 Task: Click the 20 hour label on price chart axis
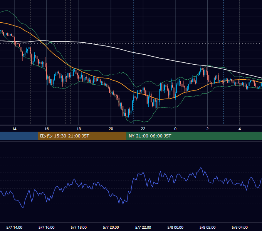111,129
